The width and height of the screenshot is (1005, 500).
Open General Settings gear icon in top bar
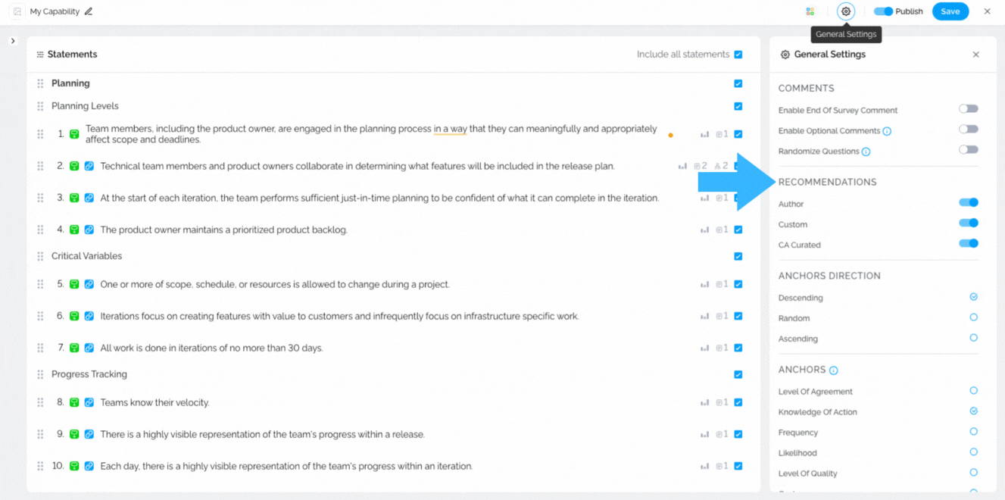pos(846,11)
